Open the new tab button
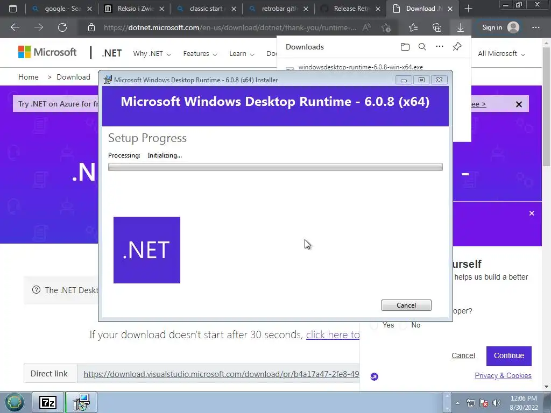551x413 pixels. (x=469, y=9)
